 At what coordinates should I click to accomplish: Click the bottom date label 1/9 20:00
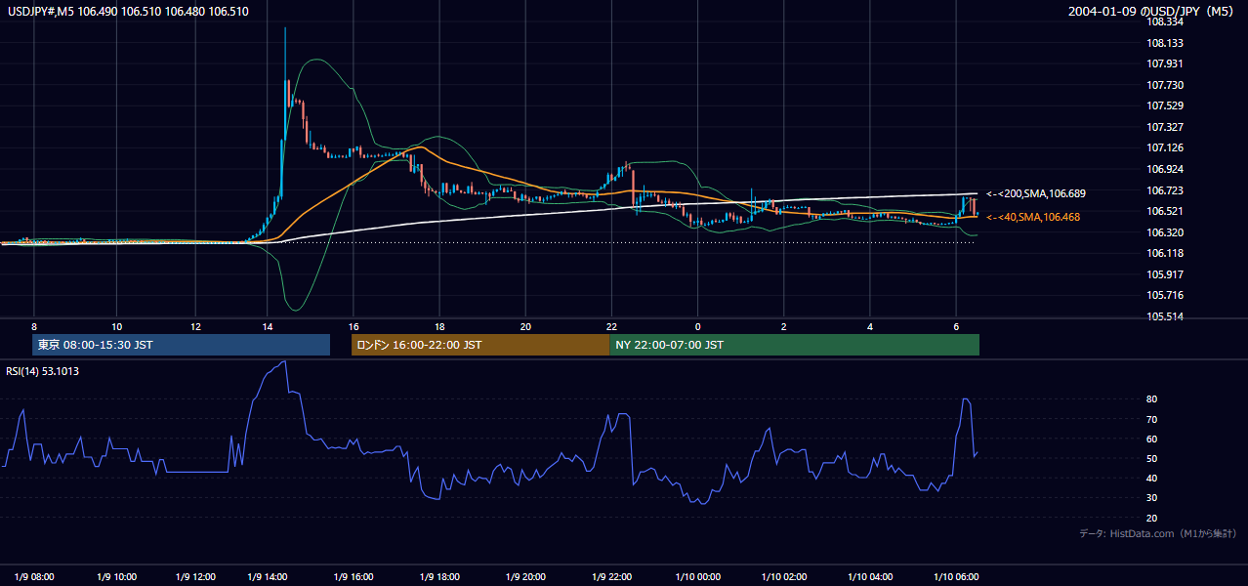(525, 576)
